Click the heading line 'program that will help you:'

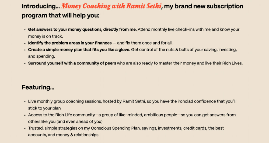[x=61, y=16]
